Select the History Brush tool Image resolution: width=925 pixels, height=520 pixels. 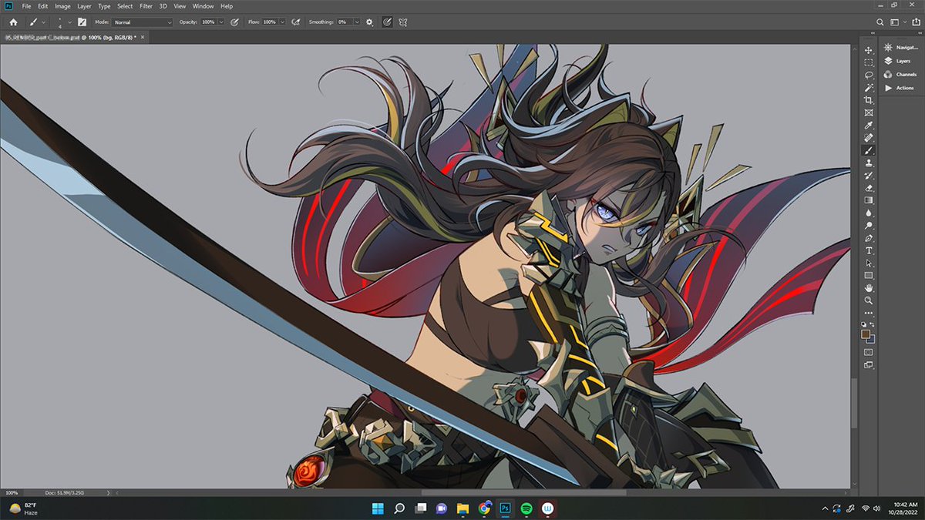coord(869,176)
